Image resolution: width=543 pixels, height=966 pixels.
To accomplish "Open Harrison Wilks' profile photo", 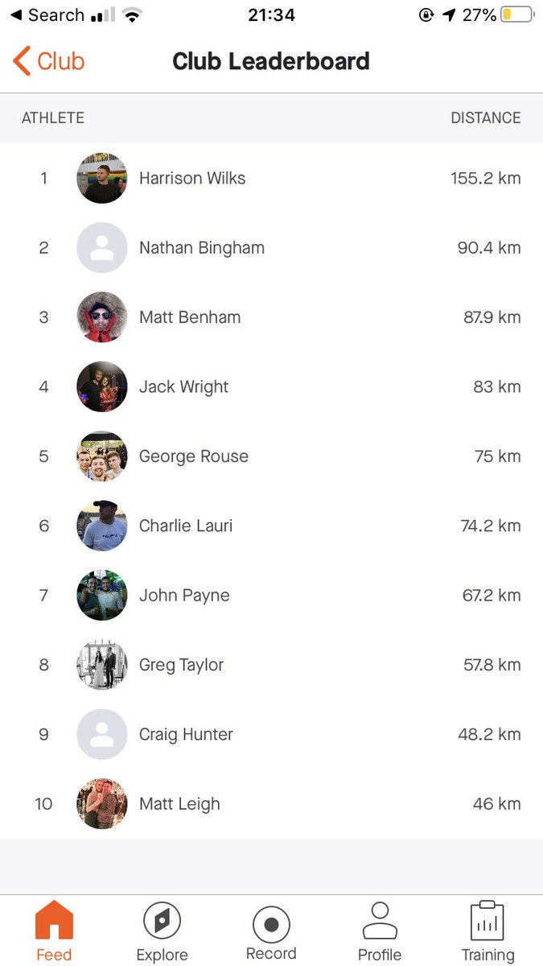I will pyautogui.click(x=102, y=178).
